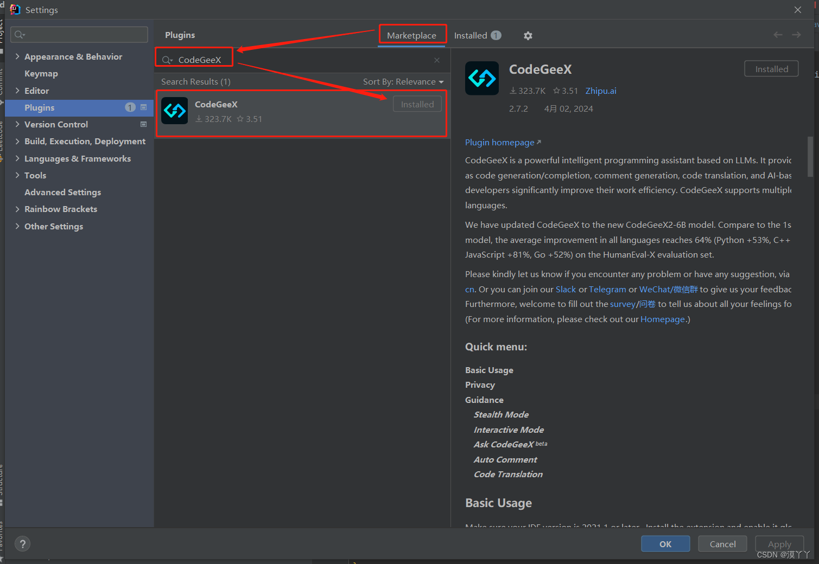Open the Telegram link
The width and height of the screenshot is (819, 564).
coord(607,289)
